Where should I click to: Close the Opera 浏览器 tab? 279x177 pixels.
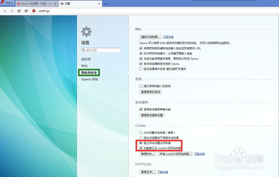(x=55, y=4)
